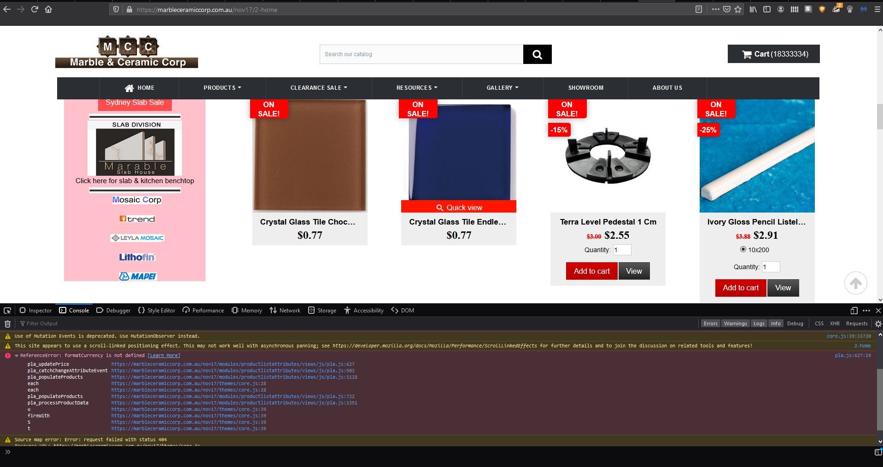Open the Crystal Glass Tile Chocolate thumbnail
883x467 pixels.
coord(310,156)
